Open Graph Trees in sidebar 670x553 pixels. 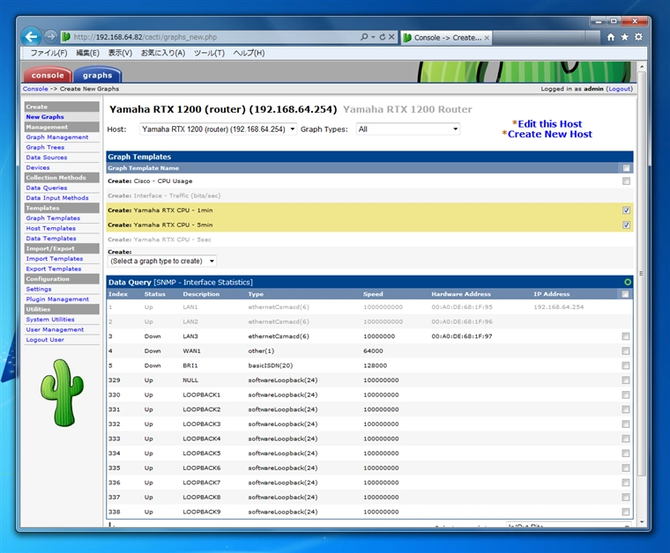pyautogui.click(x=45, y=147)
